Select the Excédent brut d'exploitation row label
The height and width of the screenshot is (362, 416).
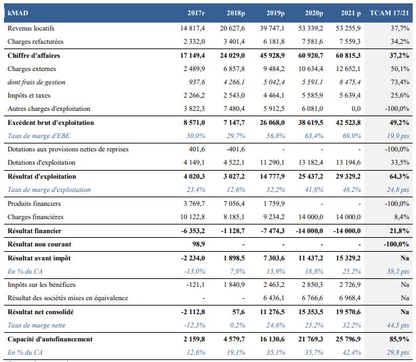click(x=51, y=123)
